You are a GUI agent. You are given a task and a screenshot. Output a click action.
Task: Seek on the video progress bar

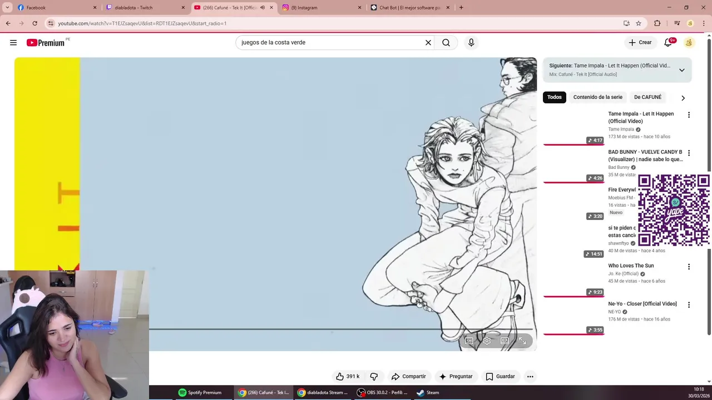click(340, 329)
